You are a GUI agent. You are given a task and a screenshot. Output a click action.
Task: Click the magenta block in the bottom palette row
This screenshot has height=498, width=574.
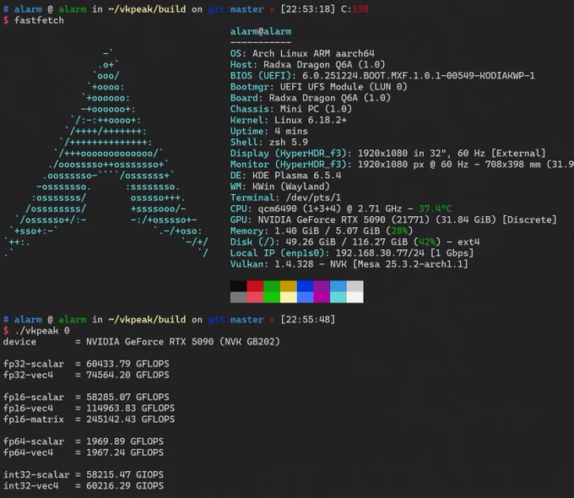tap(322, 297)
